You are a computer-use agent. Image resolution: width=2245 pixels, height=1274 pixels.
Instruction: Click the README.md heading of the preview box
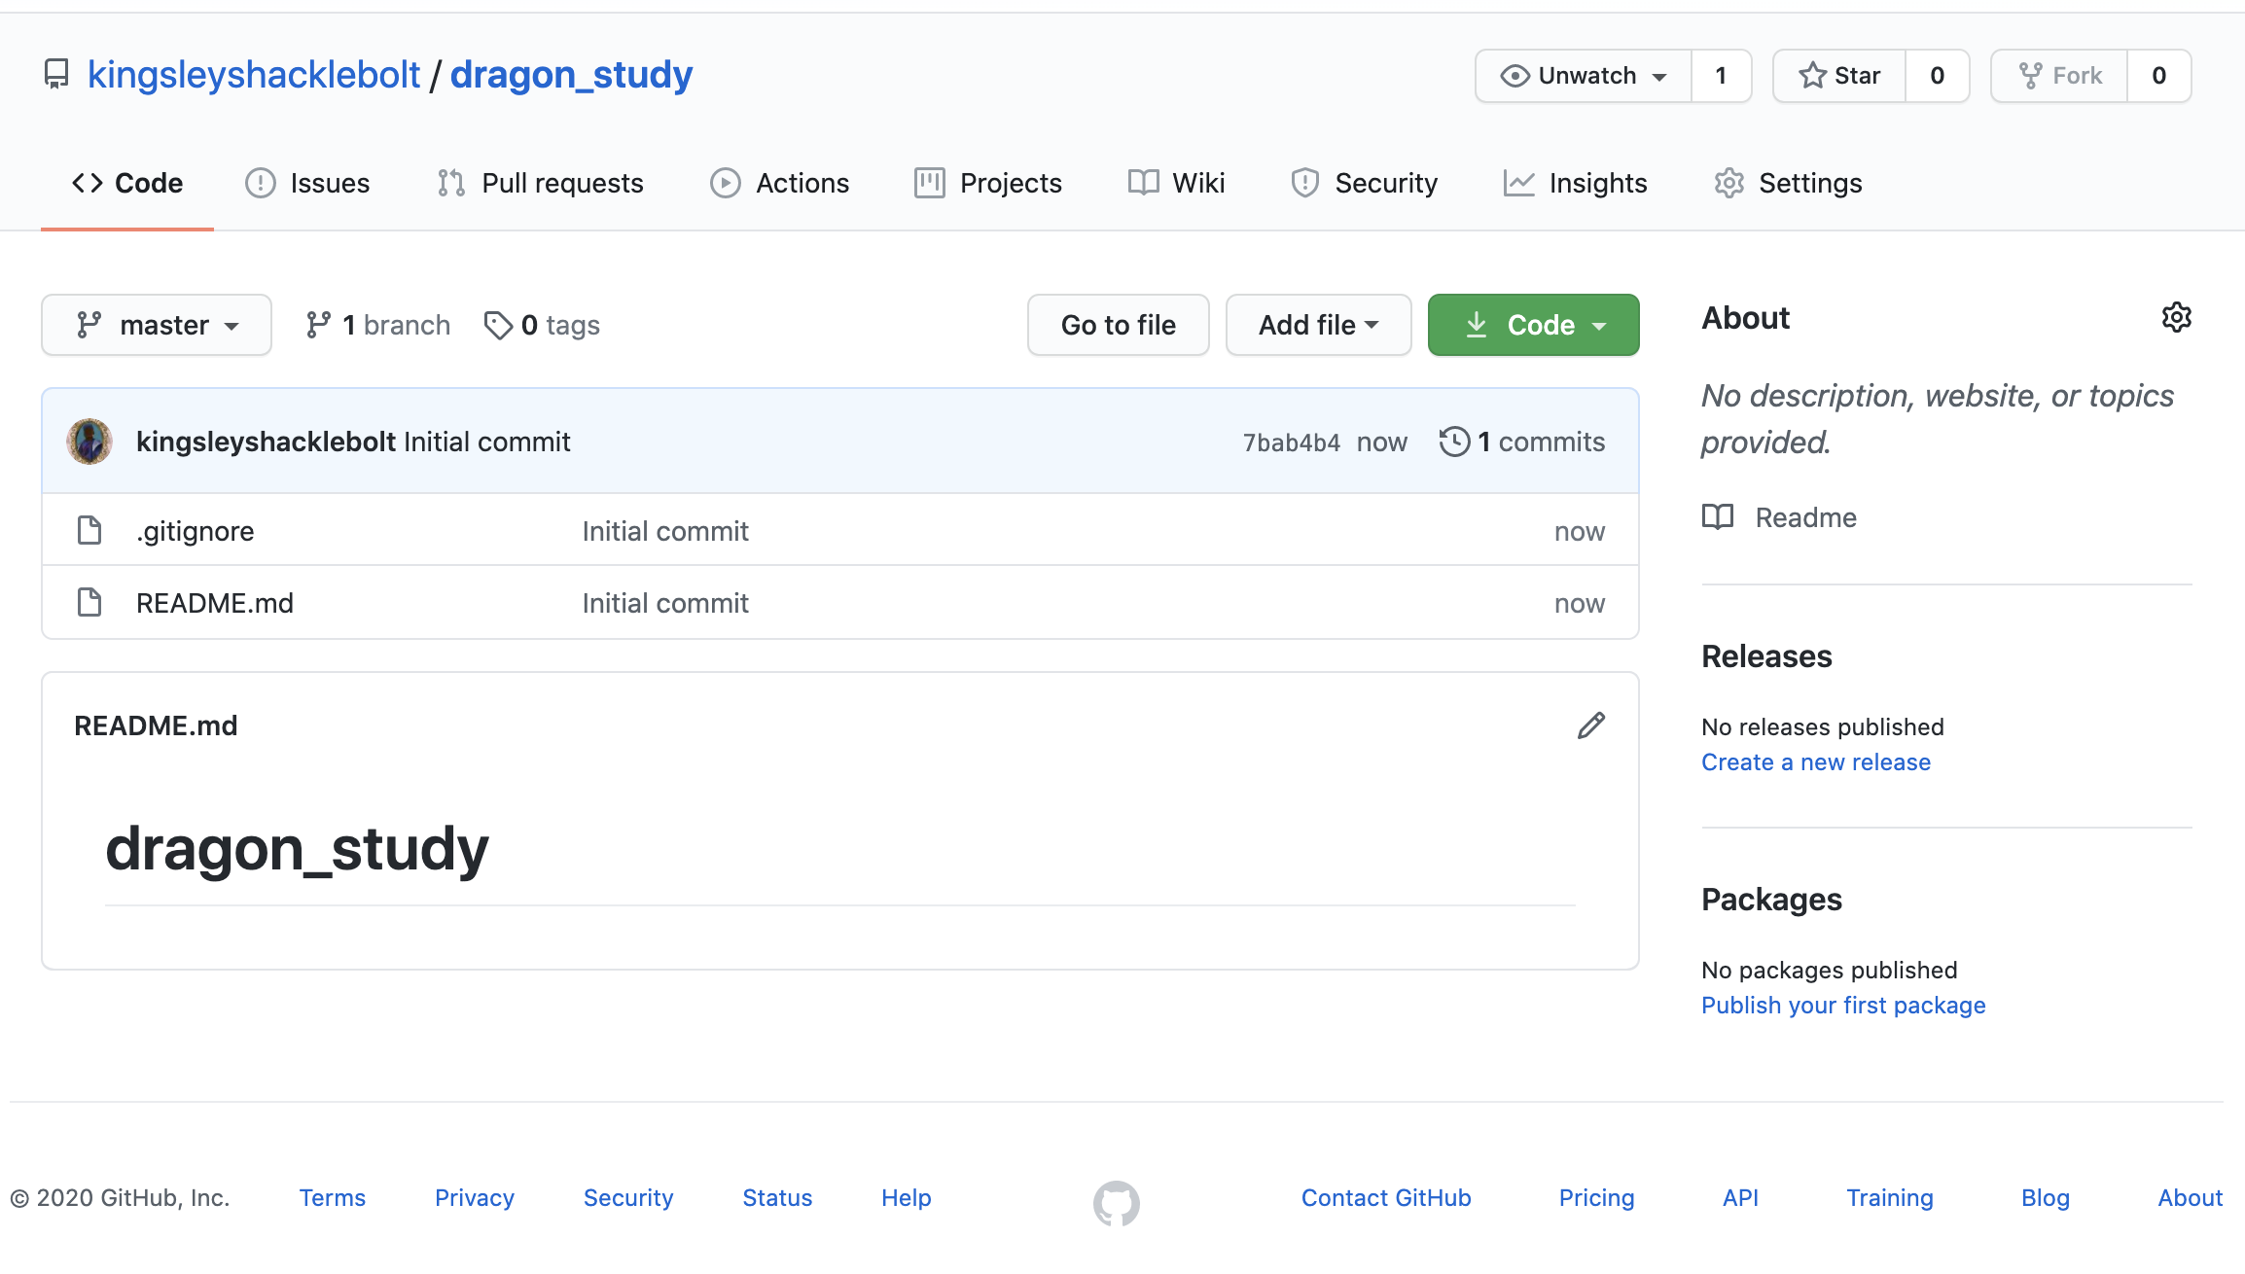click(156, 725)
